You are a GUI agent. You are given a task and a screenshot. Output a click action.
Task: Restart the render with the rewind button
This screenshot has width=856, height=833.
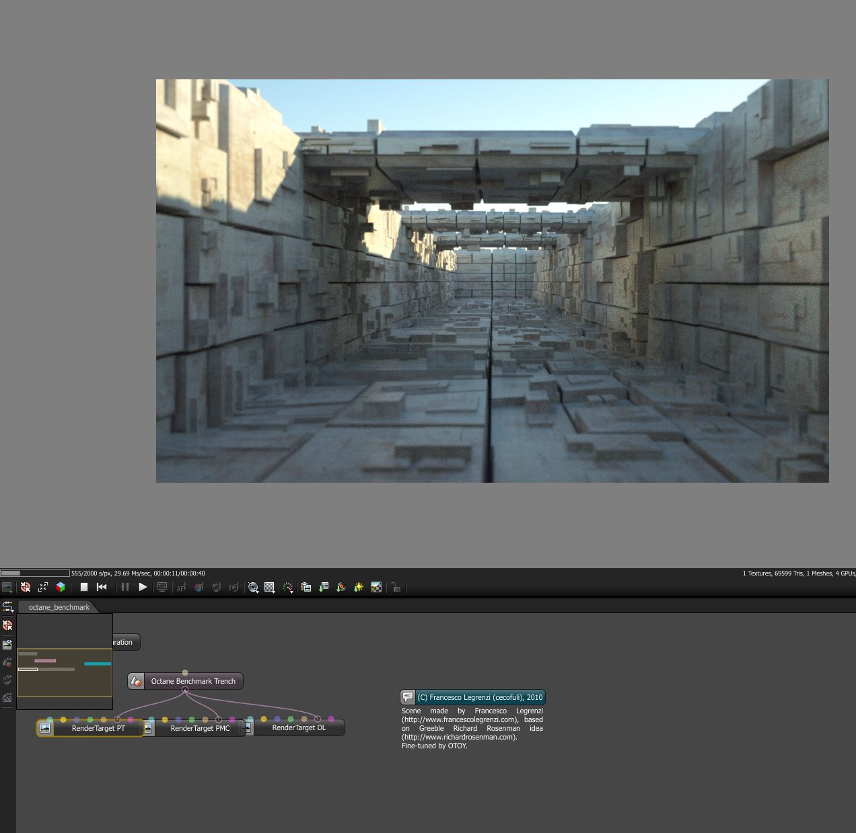102,587
